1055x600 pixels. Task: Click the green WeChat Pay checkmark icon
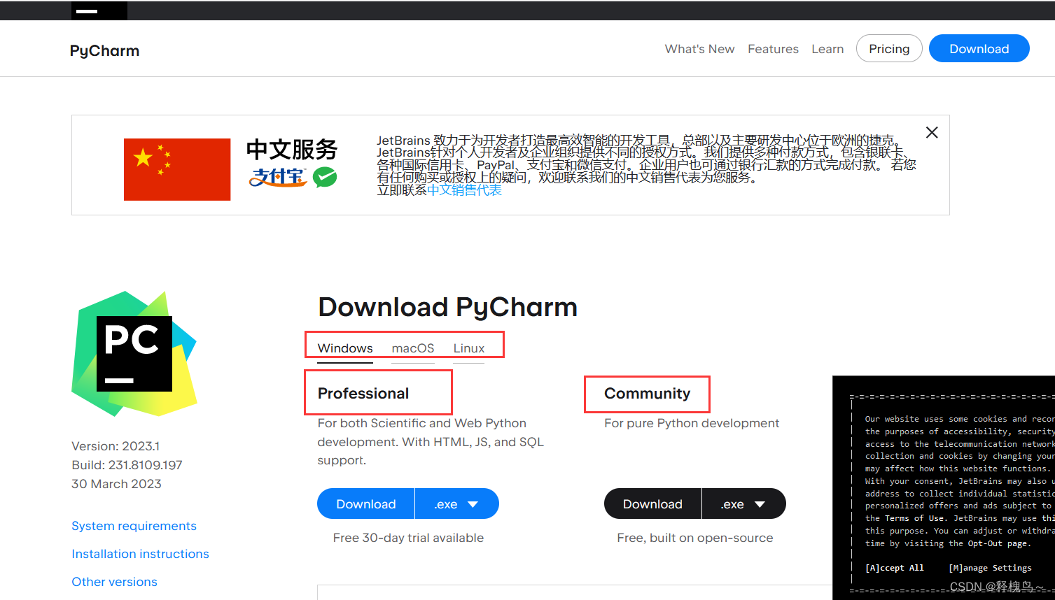[325, 177]
